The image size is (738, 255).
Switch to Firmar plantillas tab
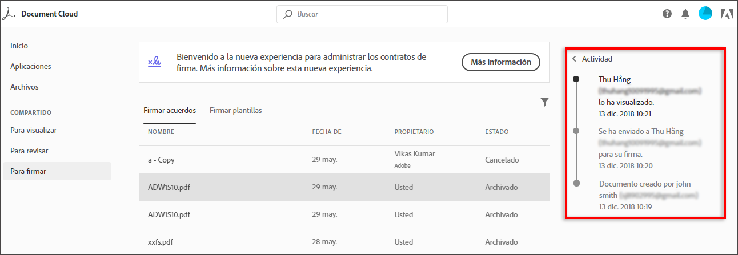coord(235,110)
